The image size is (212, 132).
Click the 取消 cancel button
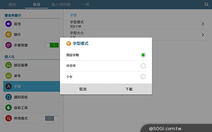pos(83,89)
